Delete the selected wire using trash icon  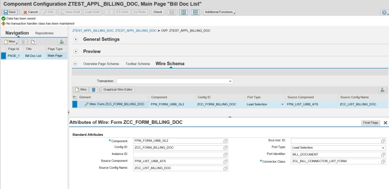[94, 89]
